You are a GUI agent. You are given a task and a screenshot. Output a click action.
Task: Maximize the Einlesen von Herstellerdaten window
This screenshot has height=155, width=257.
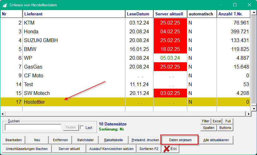[235, 5]
